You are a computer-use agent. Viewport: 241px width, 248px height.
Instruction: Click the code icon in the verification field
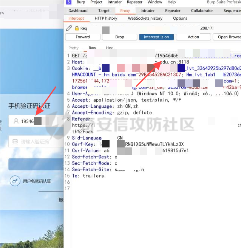click(15, 141)
